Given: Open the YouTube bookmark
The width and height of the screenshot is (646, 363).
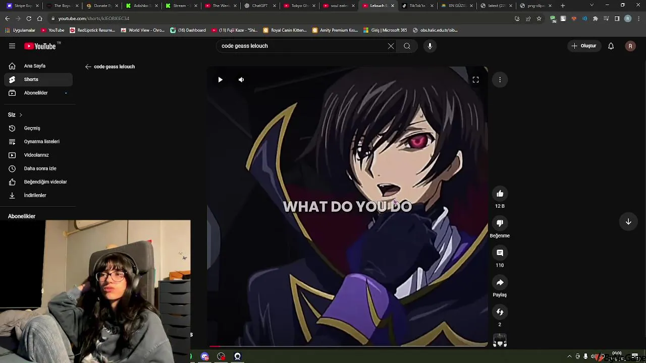Looking at the screenshot, I should click(52, 30).
